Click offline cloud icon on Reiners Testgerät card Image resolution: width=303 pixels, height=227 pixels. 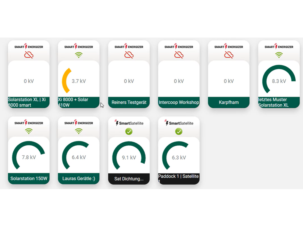tap(129, 55)
